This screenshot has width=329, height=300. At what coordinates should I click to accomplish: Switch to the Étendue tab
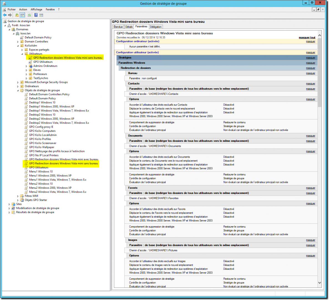(x=118, y=27)
